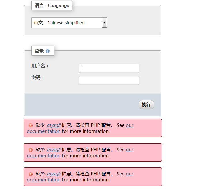Click the 登录 legend heading text
197x195 pixels.
(39, 51)
